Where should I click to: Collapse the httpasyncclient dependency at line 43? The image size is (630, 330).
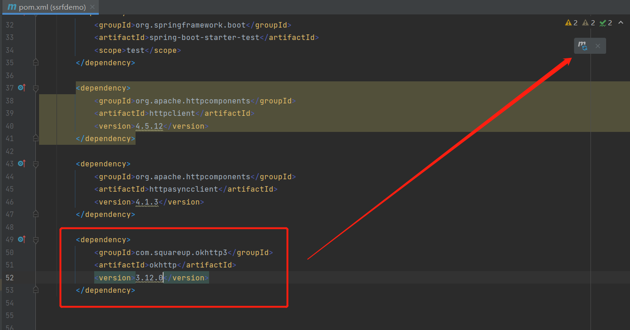[x=36, y=164]
